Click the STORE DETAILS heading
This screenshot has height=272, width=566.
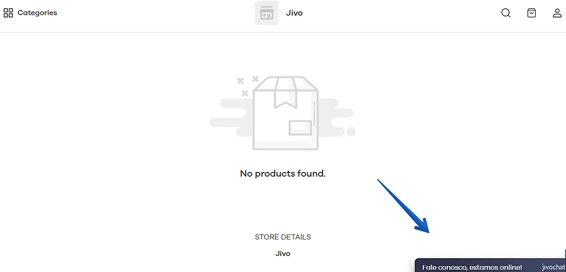[283, 237]
